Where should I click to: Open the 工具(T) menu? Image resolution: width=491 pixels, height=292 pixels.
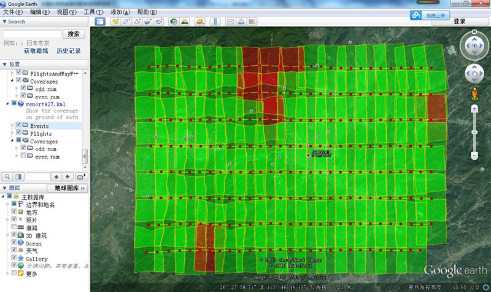93,12
